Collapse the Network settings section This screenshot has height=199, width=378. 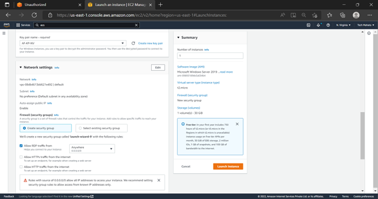pyautogui.click(x=20, y=67)
